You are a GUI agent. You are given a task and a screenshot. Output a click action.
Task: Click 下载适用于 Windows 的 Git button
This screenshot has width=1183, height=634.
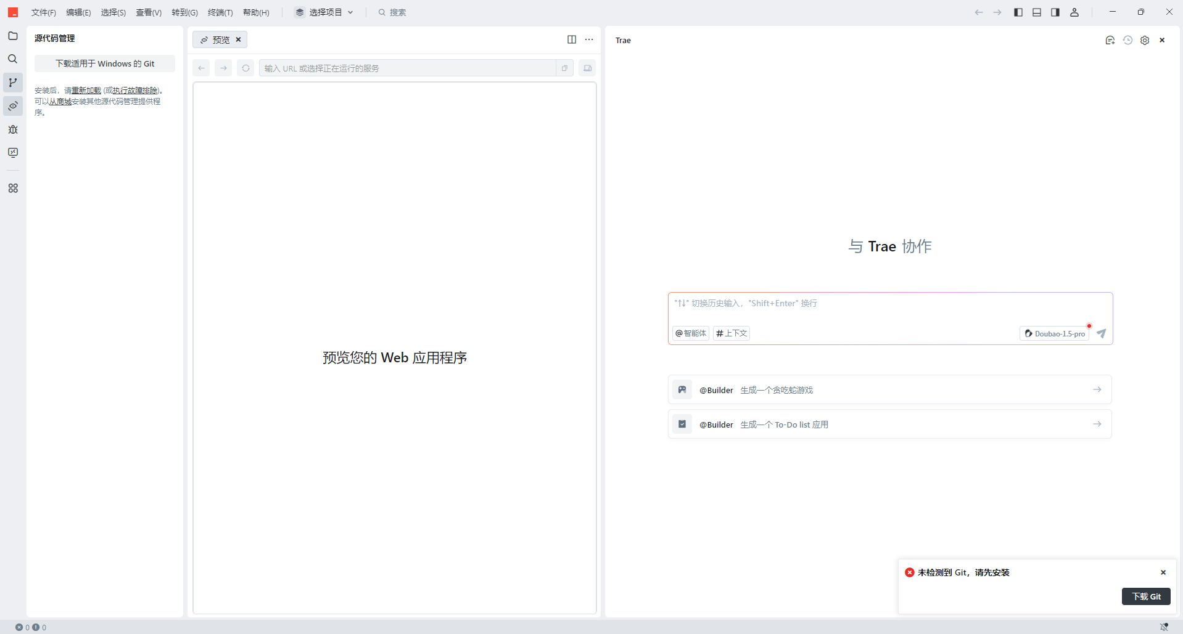(x=105, y=63)
